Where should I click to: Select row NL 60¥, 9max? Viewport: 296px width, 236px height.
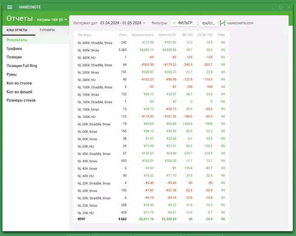[x=151, y=132]
